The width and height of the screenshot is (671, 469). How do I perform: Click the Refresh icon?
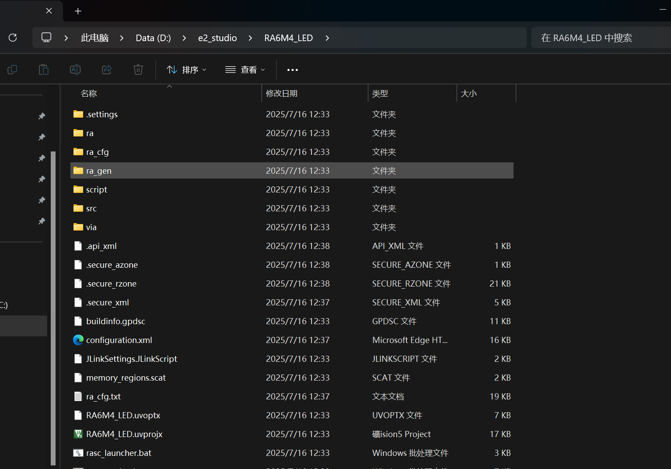point(13,38)
